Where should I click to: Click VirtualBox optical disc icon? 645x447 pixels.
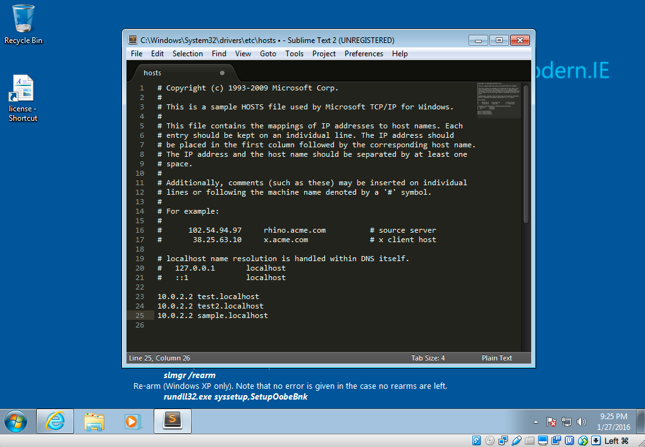point(489,441)
